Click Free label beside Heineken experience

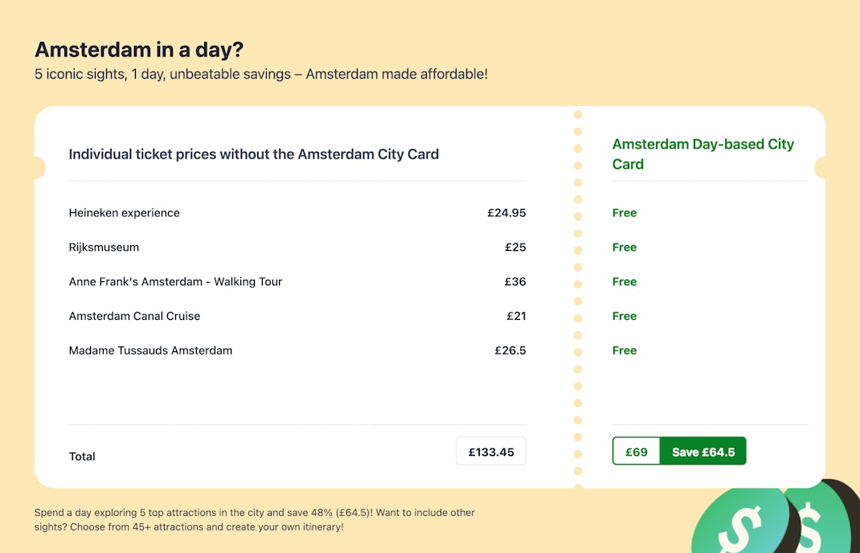tap(625, 213)
